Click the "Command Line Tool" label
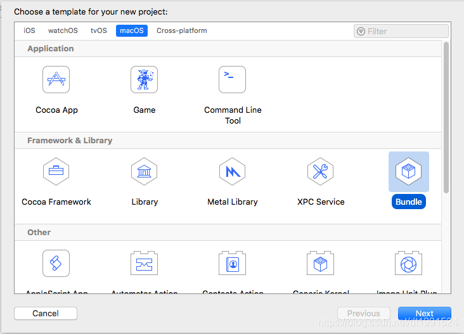Image resolution: width=464 pixels, height=334 pixels. (233, 115)
